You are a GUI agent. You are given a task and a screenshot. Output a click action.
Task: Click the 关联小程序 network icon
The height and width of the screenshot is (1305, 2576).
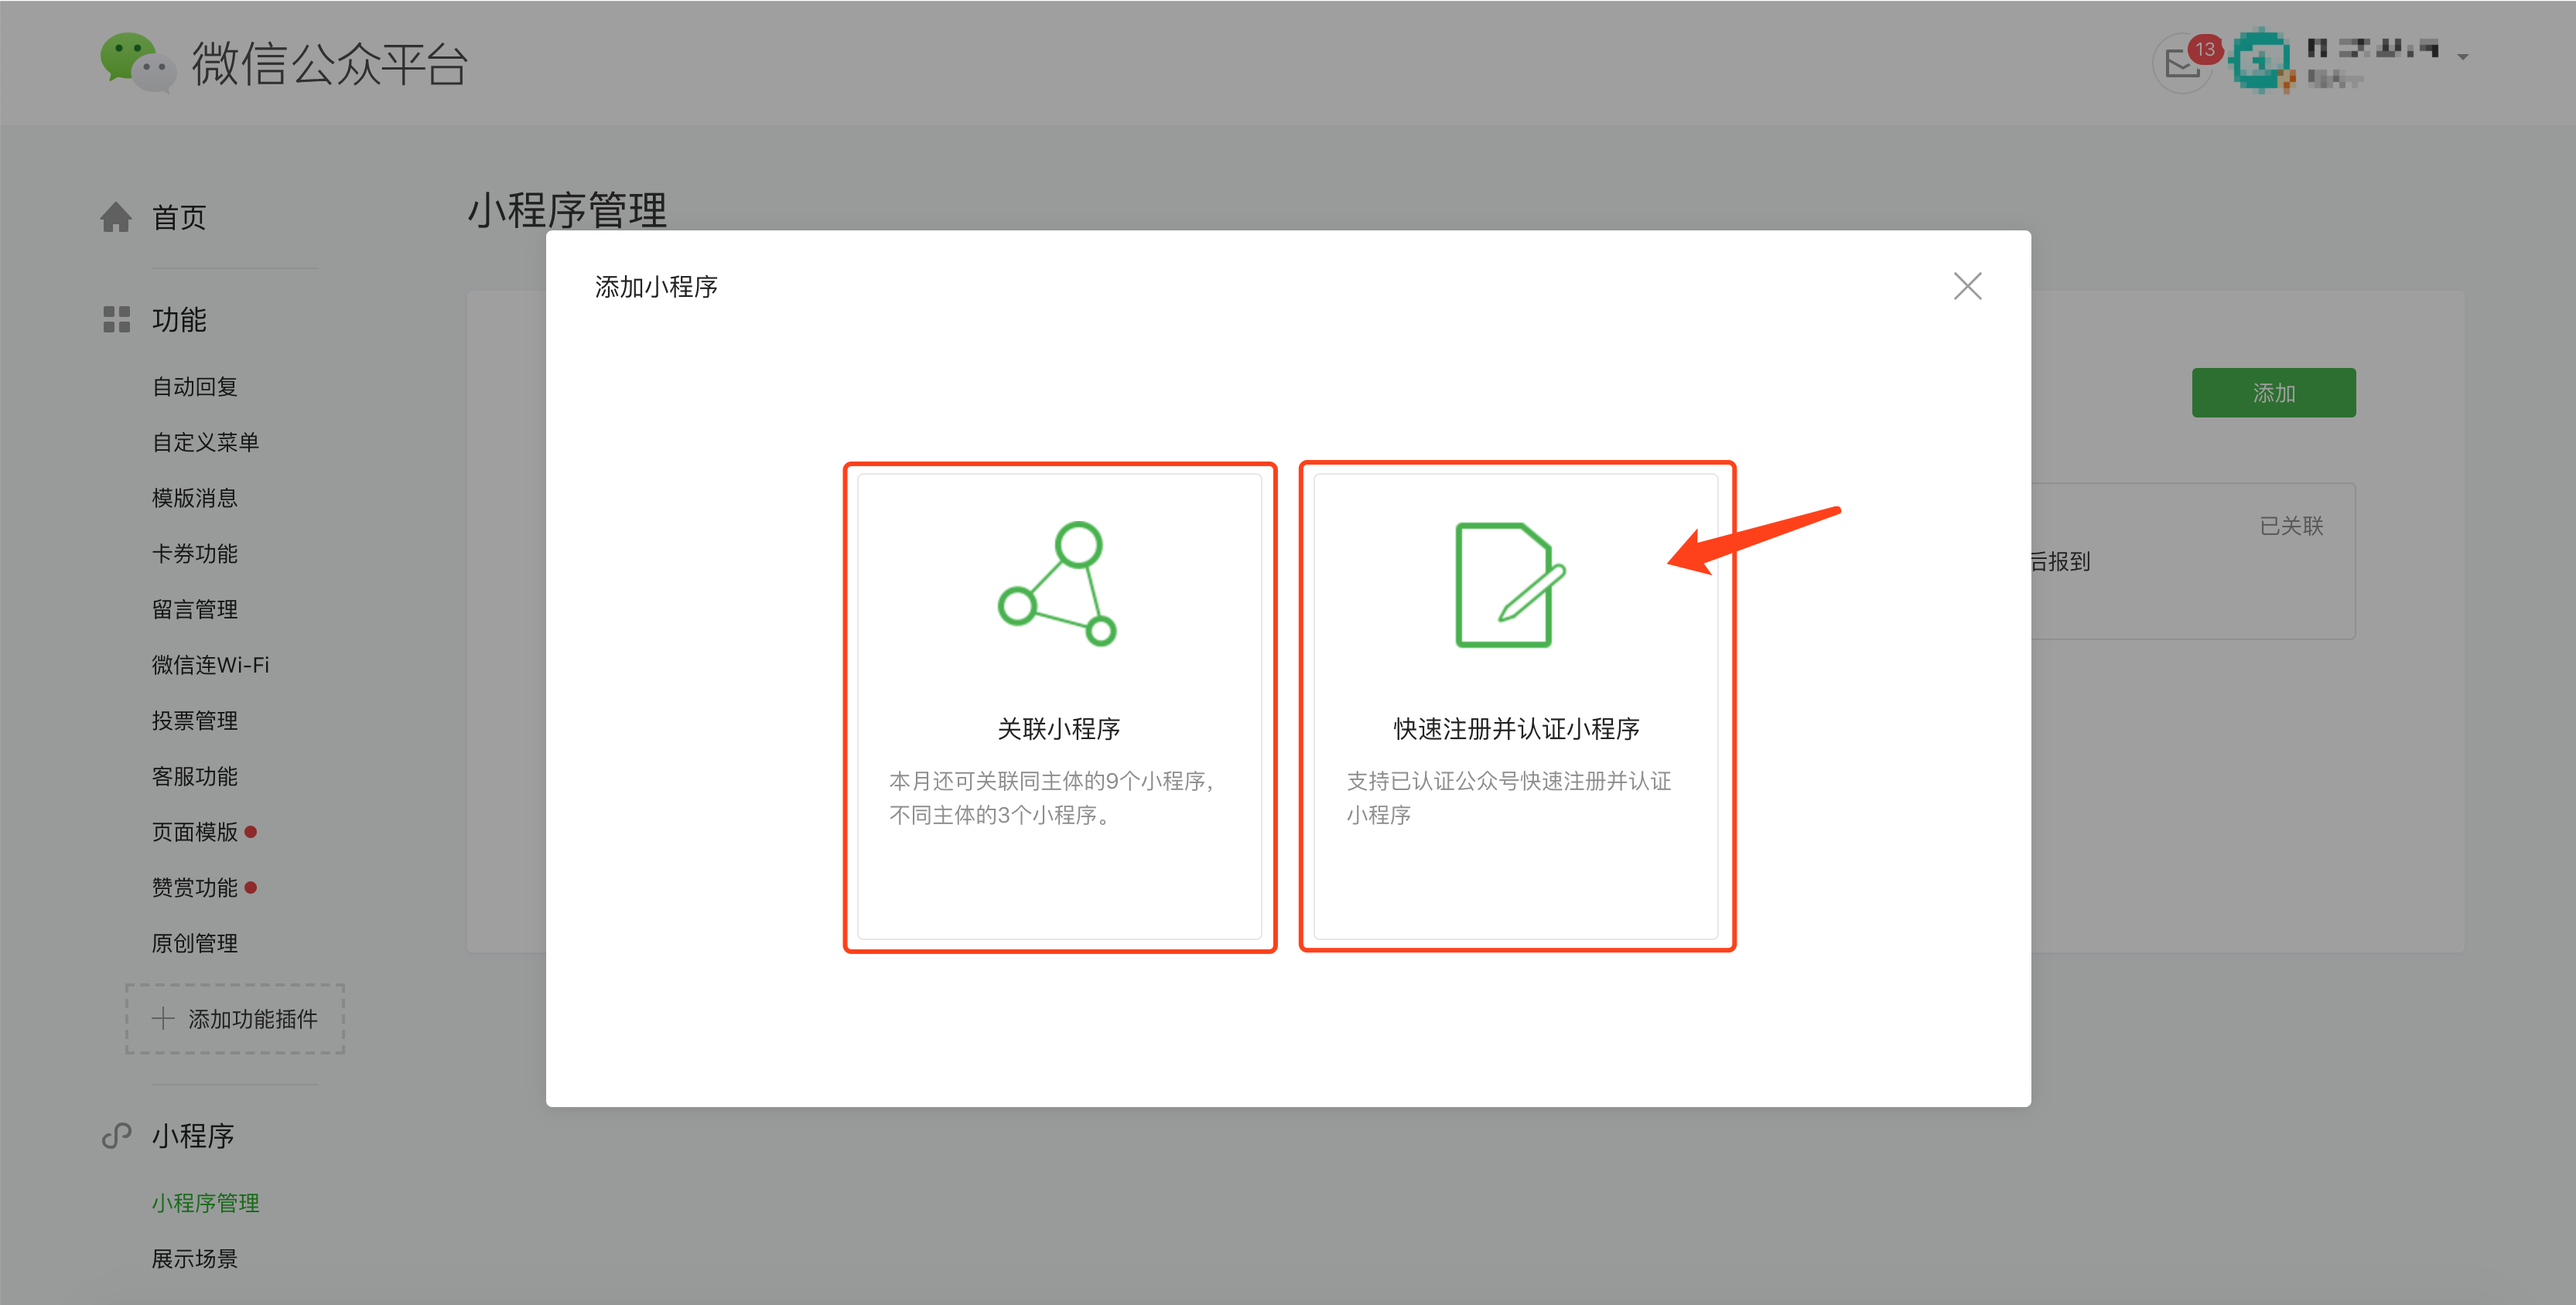(1058, 584)
